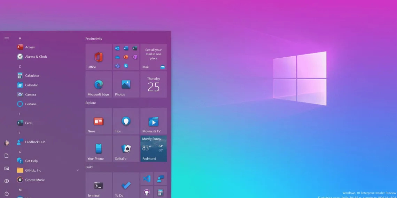
Task: Launch the Terminal tile
Action: coord(99,185)
